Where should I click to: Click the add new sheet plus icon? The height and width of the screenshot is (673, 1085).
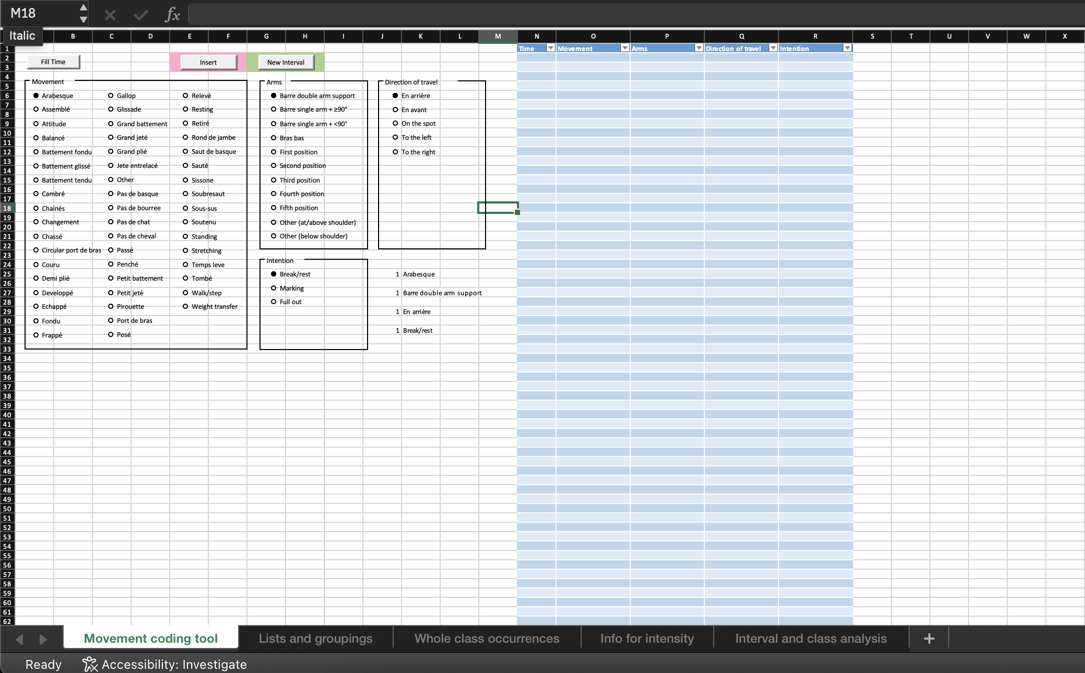pos(929,639)
